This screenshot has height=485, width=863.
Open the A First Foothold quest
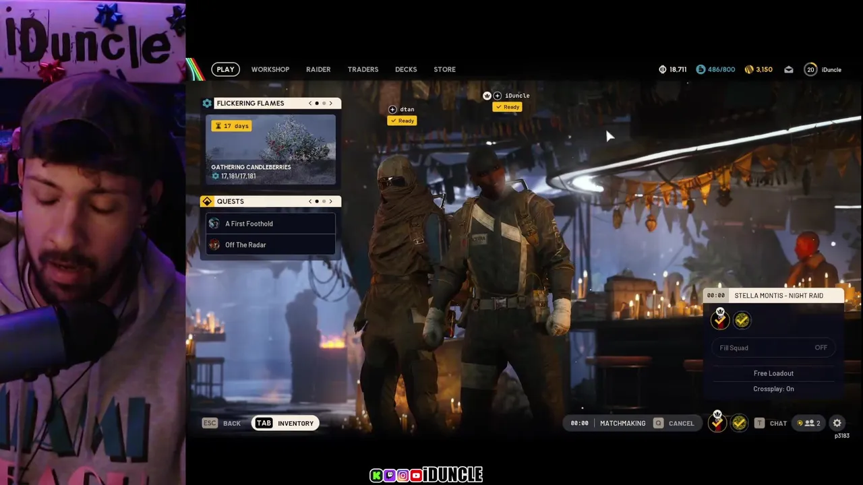click(270, 224)
